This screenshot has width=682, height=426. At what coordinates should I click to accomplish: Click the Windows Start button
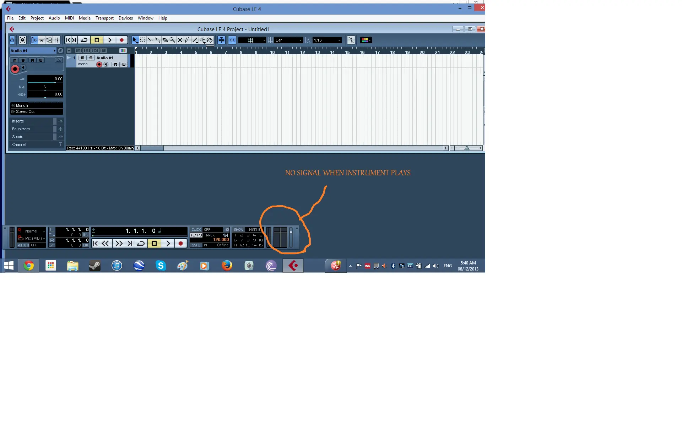9,266
